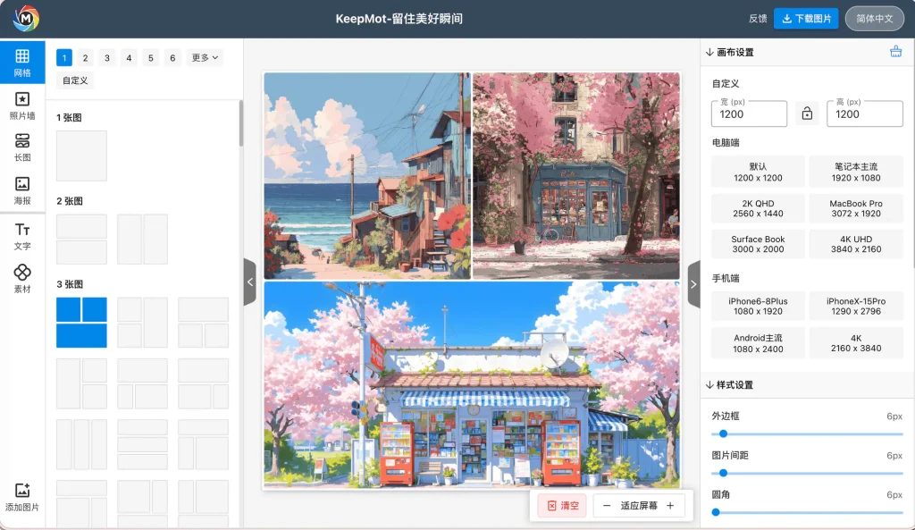Open the 海报 poster tool
This screenshot has width=915, height=530.
coord(22,189)
